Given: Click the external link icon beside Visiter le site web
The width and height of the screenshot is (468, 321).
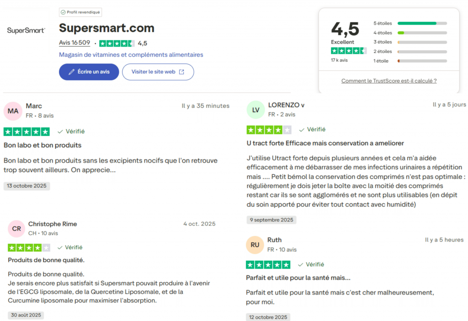Looking at the screenshot, I should [181, 72].
